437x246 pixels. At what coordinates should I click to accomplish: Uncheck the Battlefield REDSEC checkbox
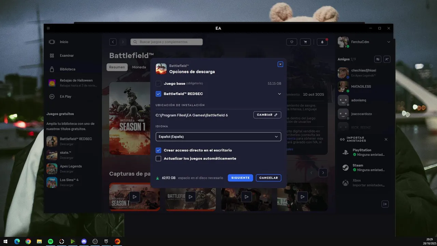click(158, 94)
